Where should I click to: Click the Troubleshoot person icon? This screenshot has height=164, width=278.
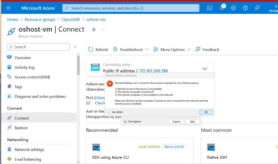point(115,50)
